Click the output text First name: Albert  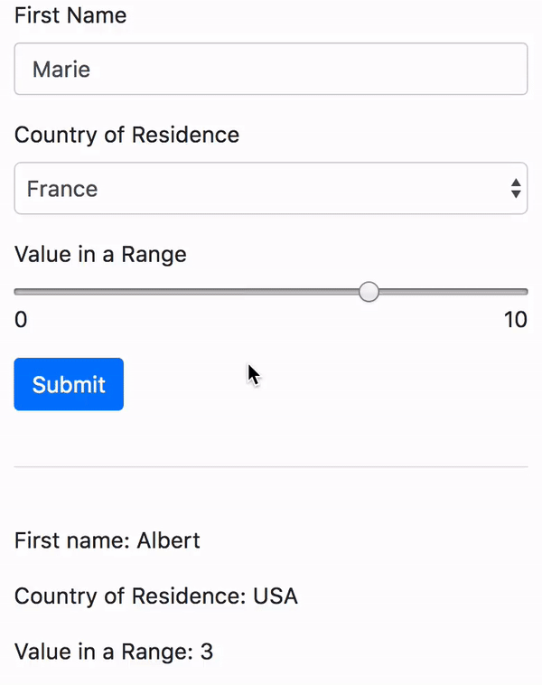coord(107,540)
